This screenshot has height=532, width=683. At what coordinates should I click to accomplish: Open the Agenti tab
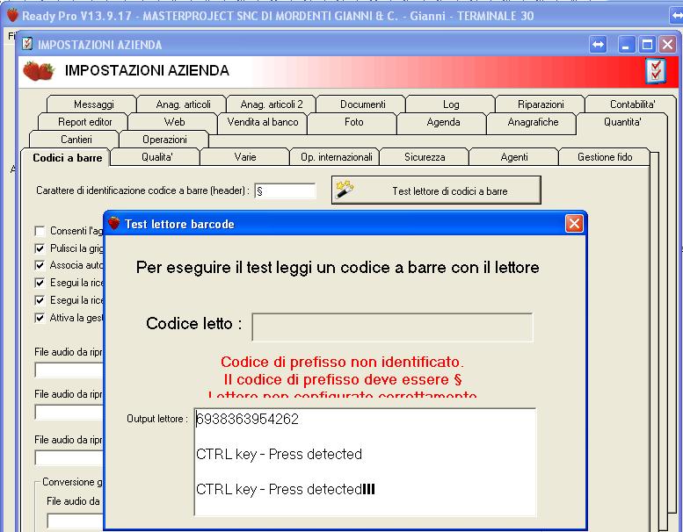tap(514, 157)
